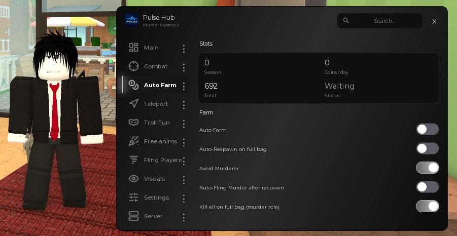Image resolution: width=457 pixels, height=236 pixels.
Task: Click the Settings sliders icon
Action: point(133,198)
